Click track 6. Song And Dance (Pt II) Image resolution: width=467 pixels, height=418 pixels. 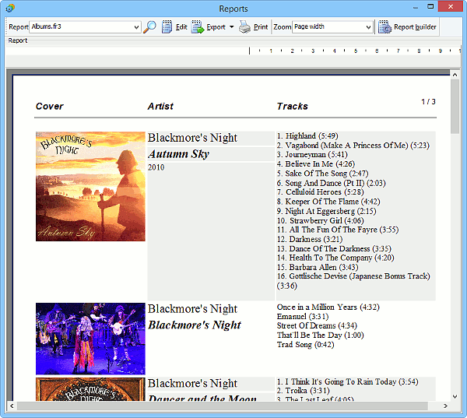pos(332,183)
